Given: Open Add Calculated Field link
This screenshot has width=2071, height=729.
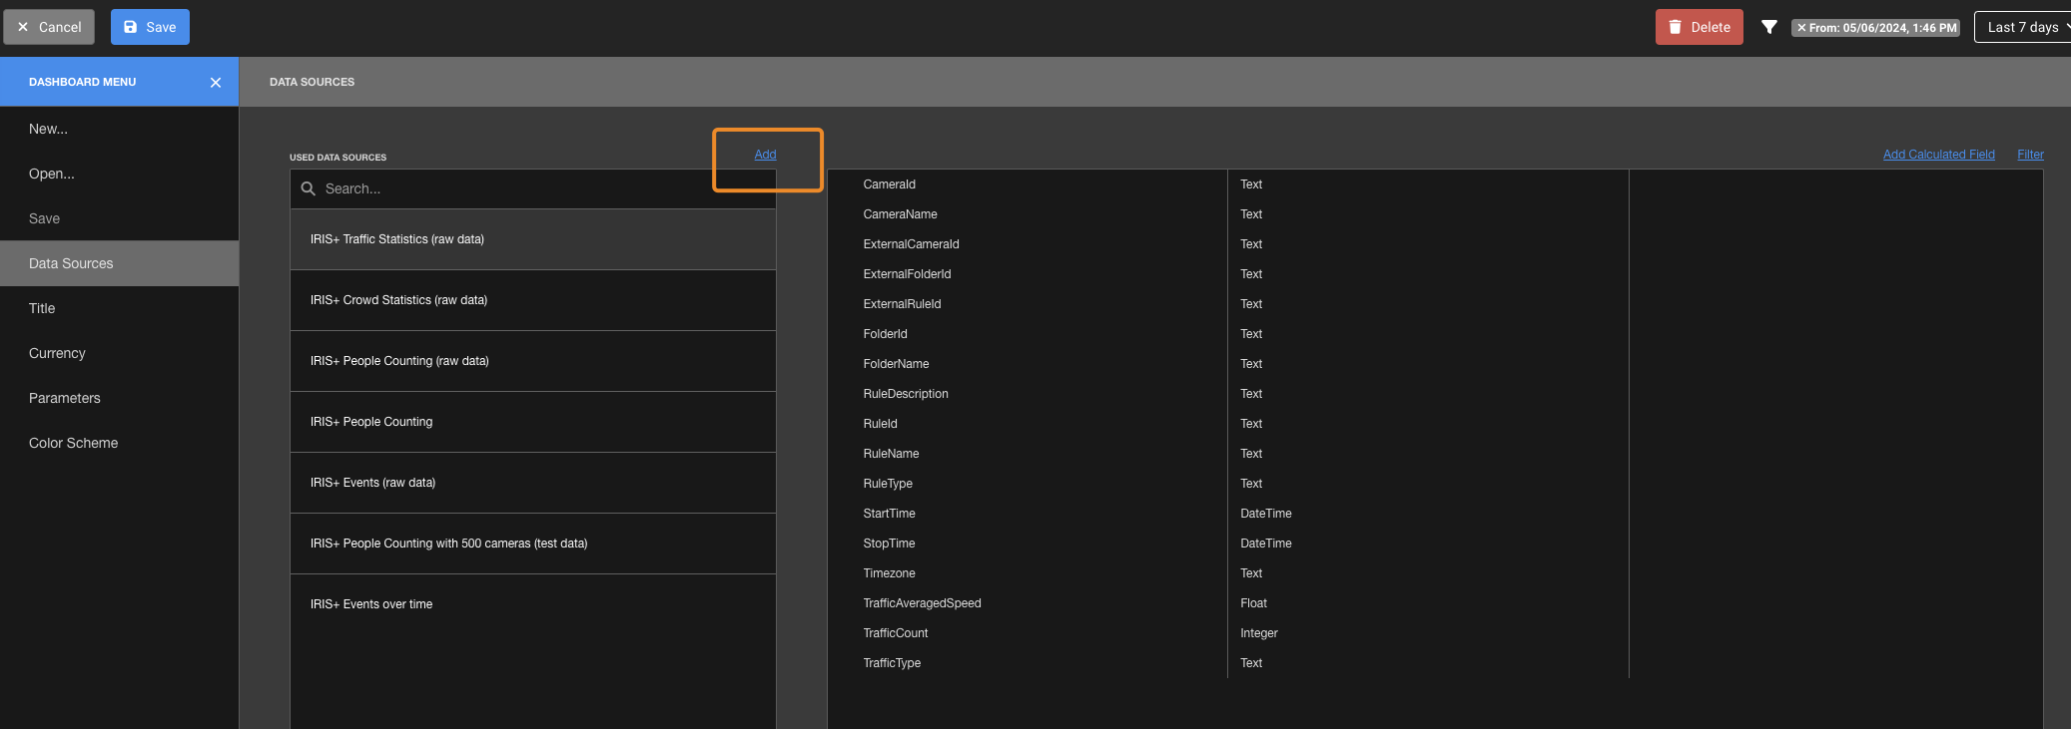Looking at the screenshot, I should pyautogui.click(x=1938, y=155).
